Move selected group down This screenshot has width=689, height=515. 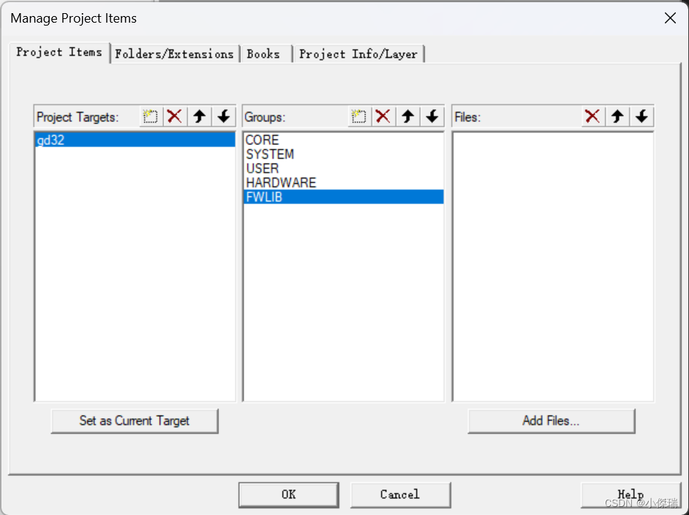pyautogui.click(x=432, y=117)
